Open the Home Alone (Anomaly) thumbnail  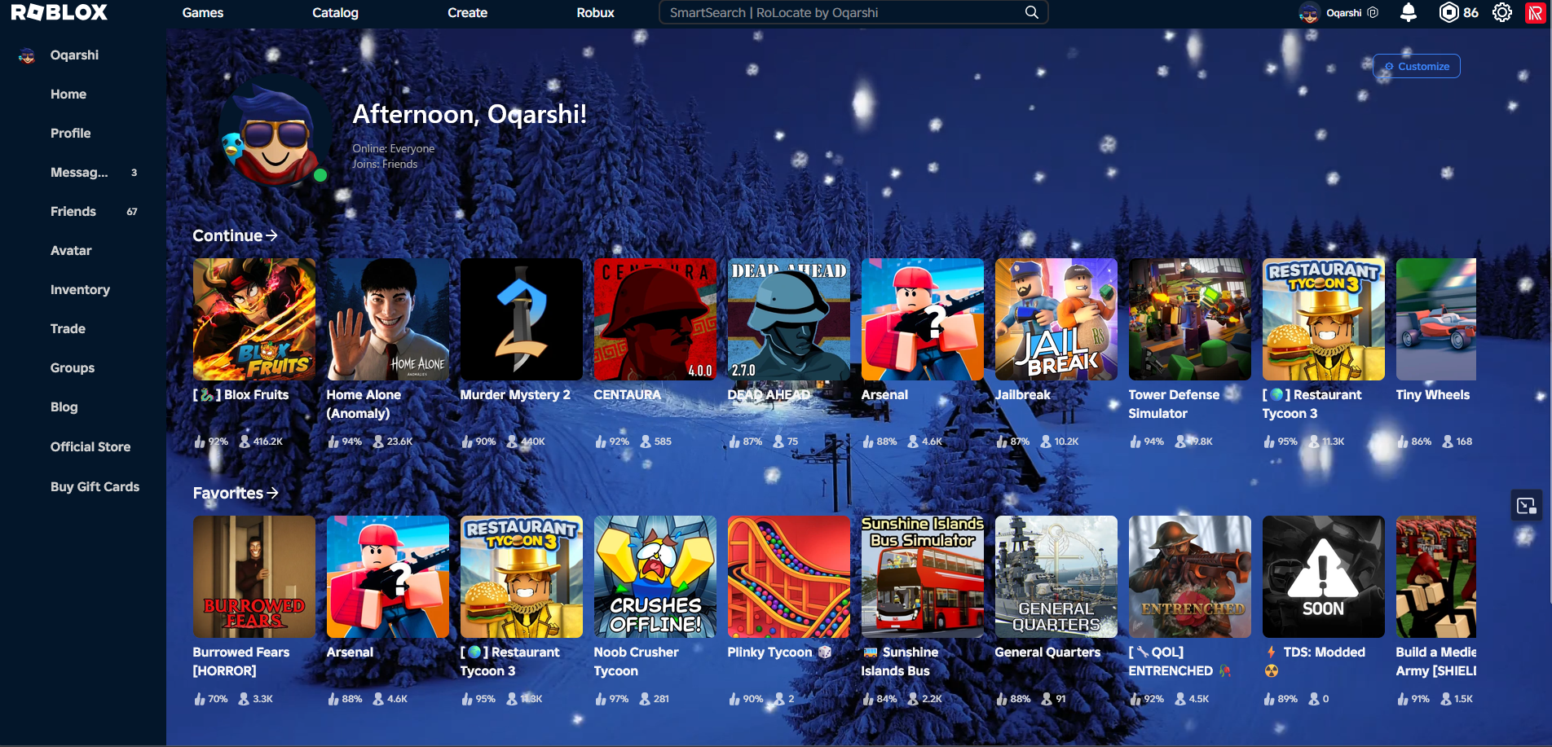click(388, 319)
